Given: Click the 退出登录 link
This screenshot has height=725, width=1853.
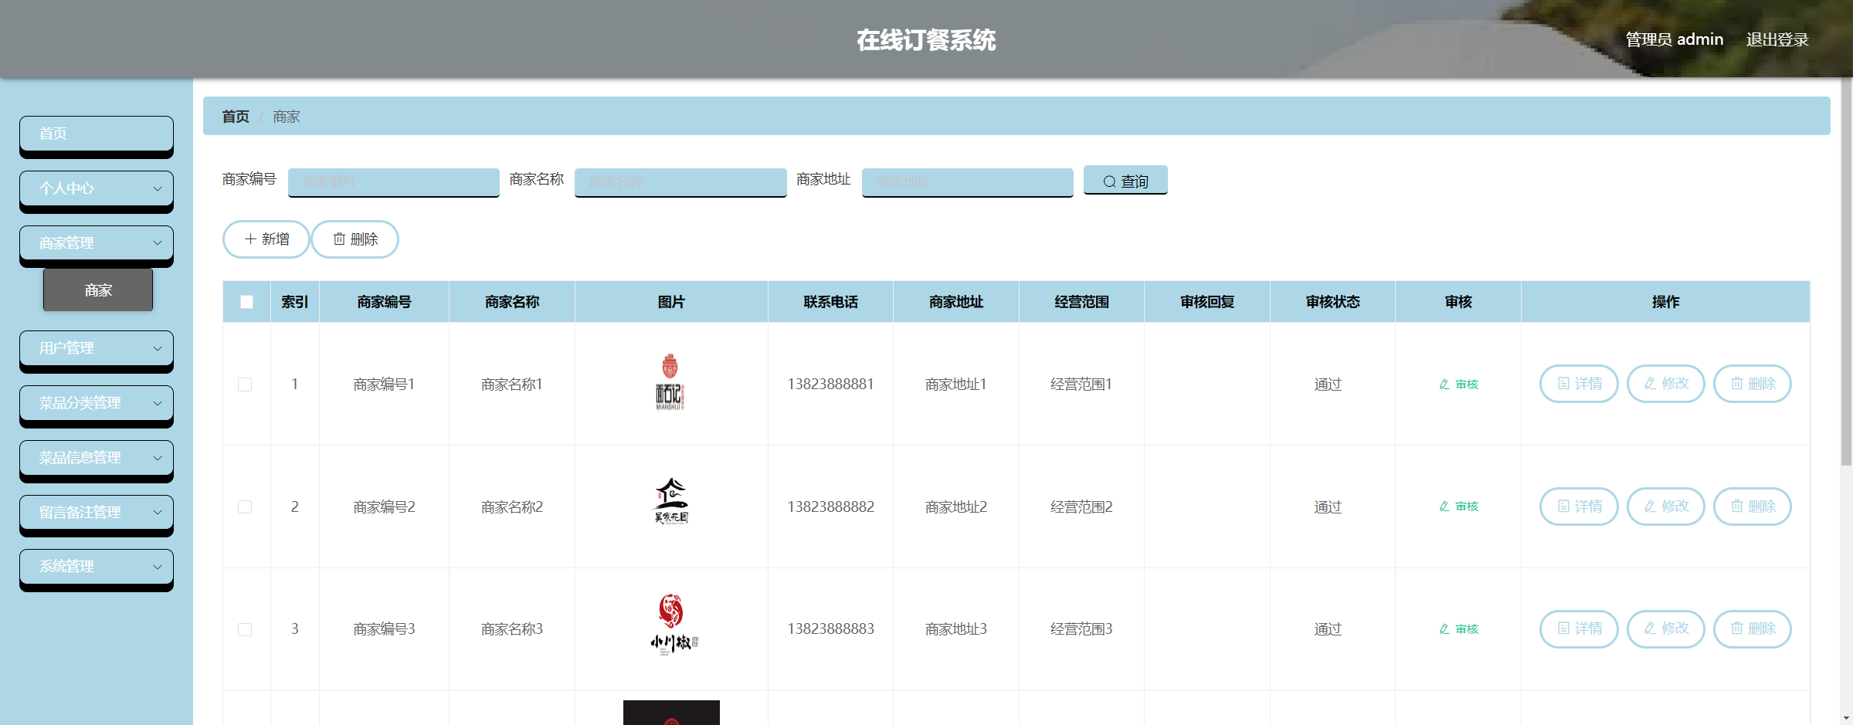Looking at the screenshot, I should coord(1778,39).
